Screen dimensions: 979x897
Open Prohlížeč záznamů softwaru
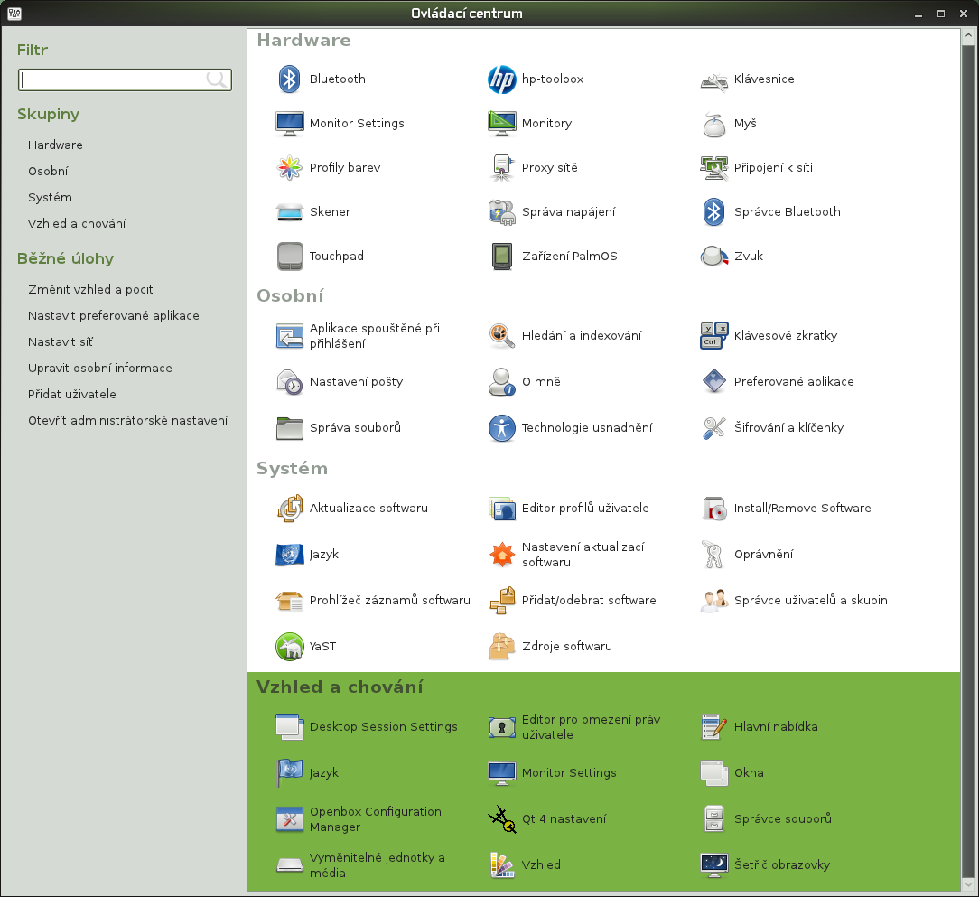pyautogui.click(x=289, y=601)
